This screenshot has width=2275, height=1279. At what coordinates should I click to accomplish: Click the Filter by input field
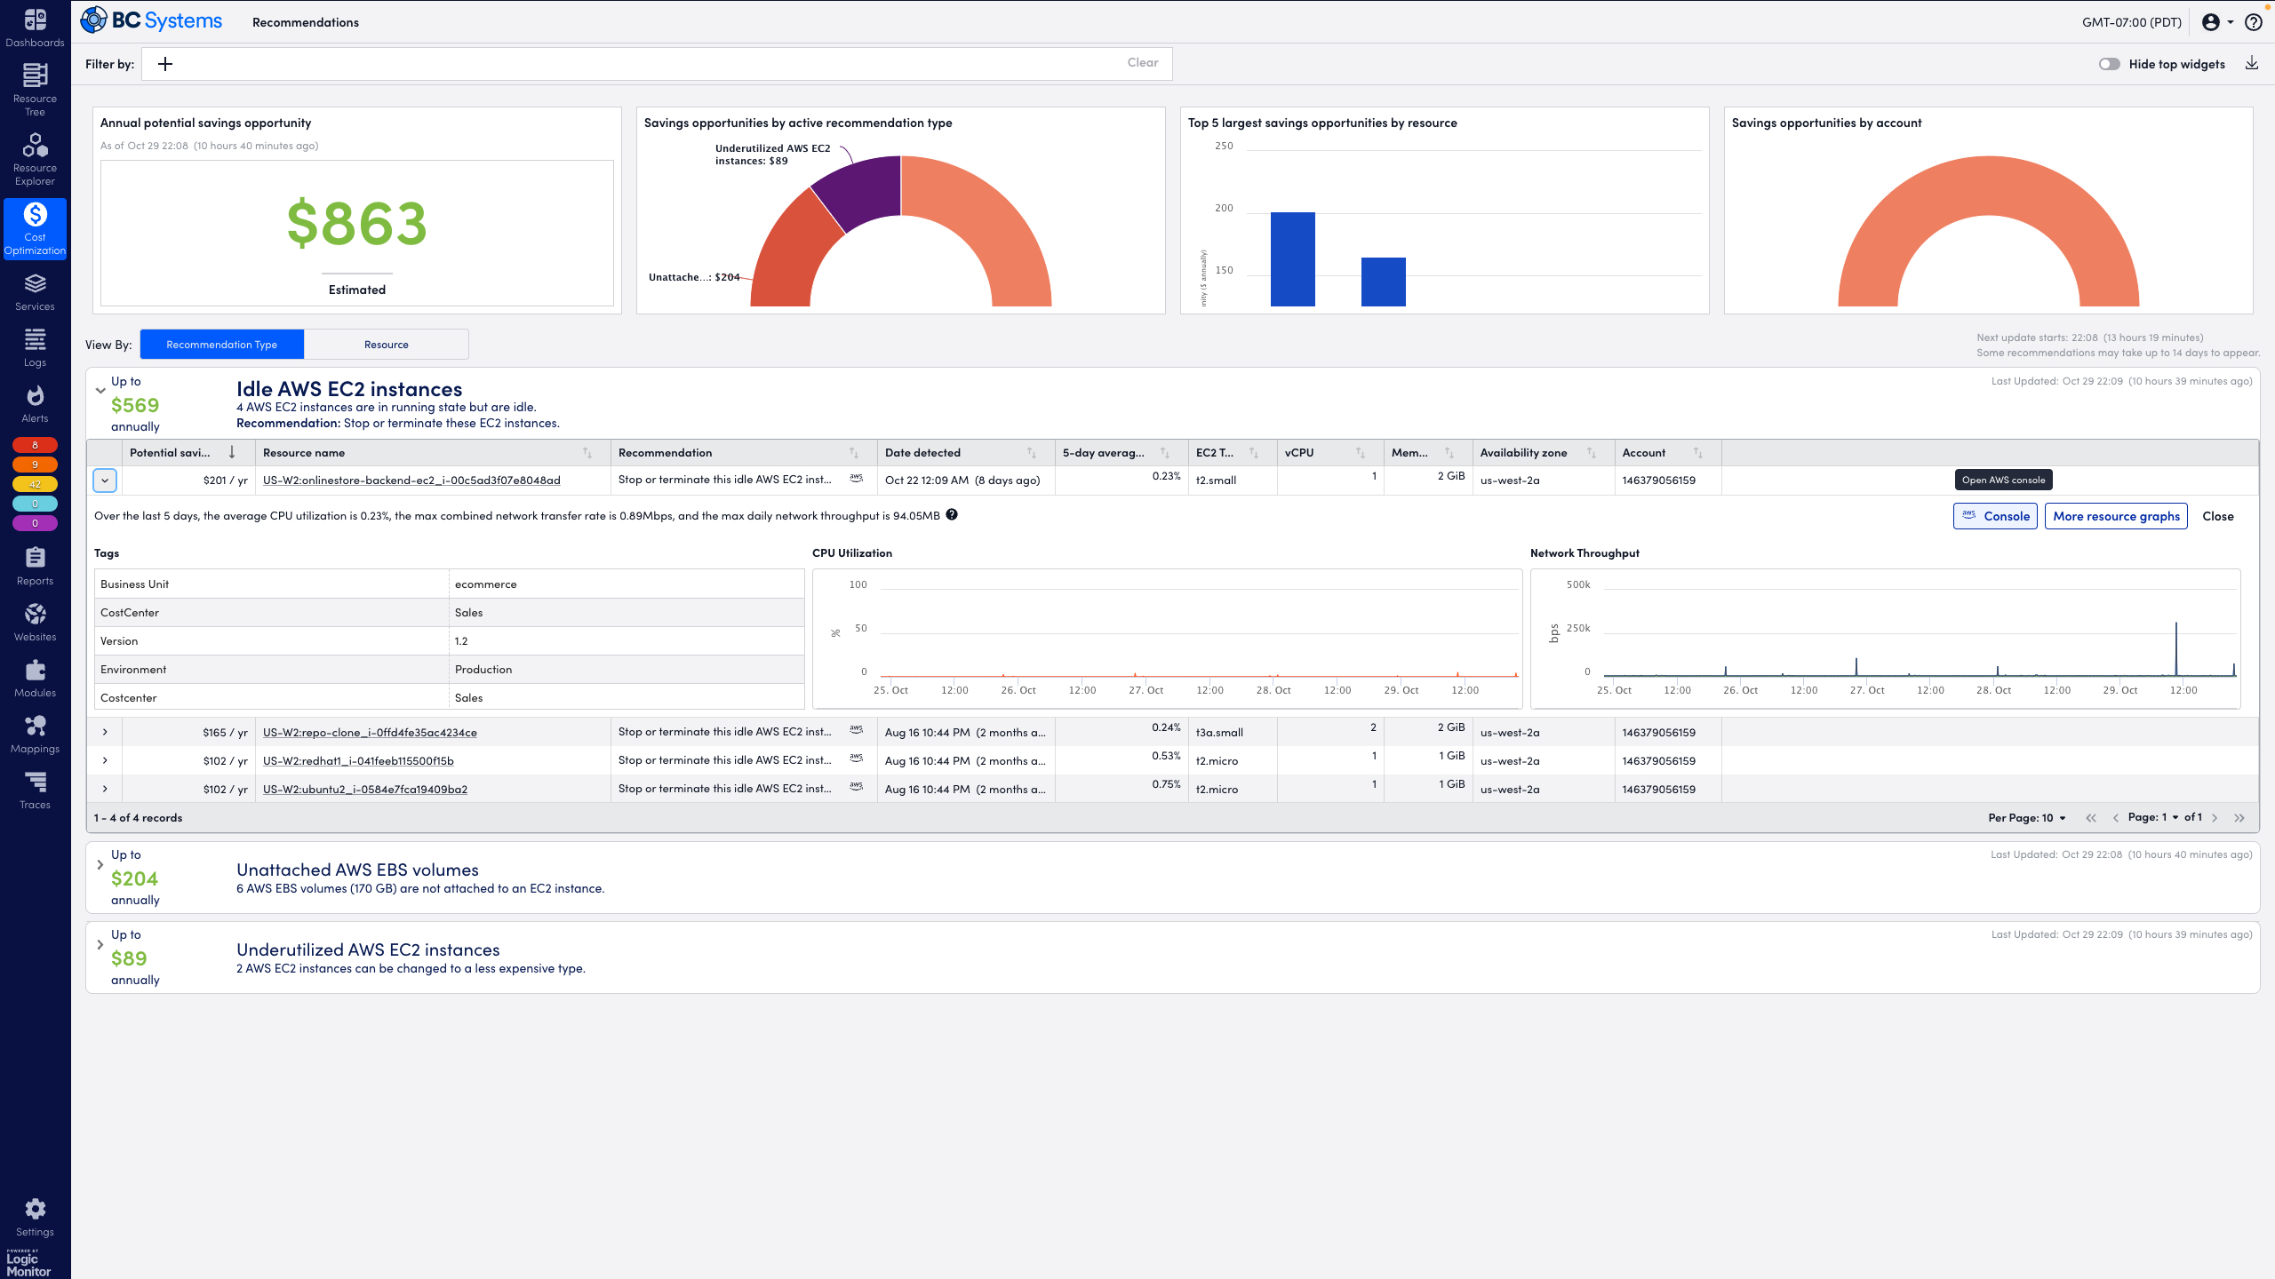click(657, 64)
